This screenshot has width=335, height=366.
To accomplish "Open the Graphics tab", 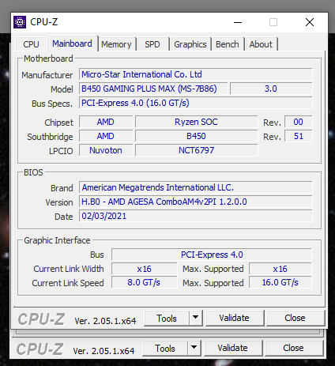I will tap(190, 44).
